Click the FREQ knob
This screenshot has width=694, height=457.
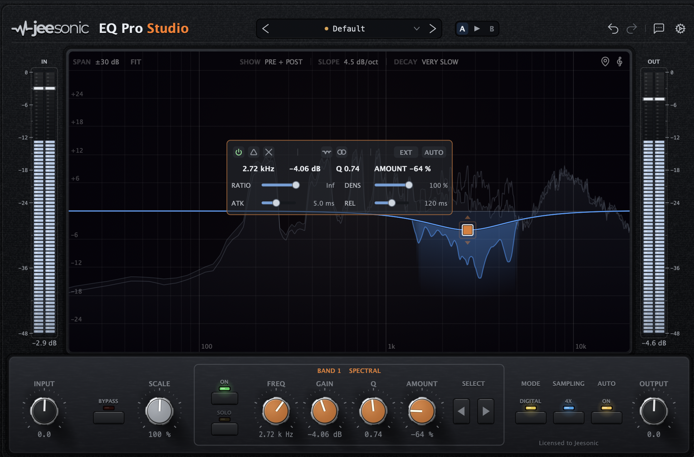[x=276, y=411]
